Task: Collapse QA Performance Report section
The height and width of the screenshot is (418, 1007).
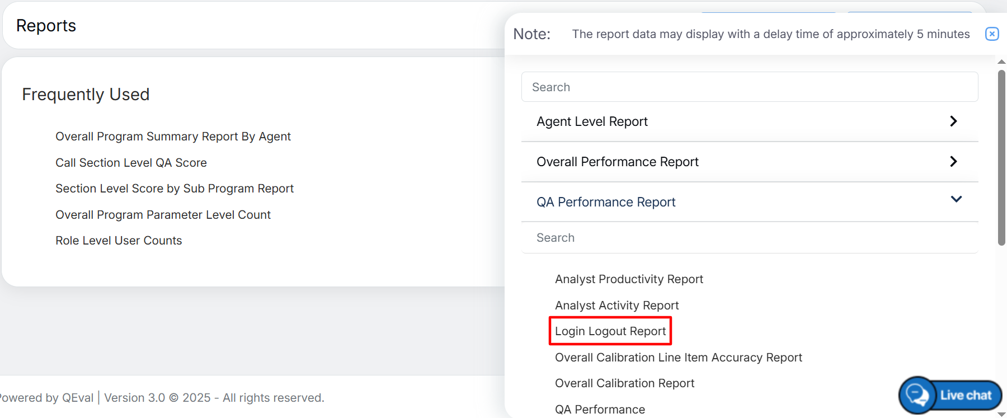Action: click(956, 200)
